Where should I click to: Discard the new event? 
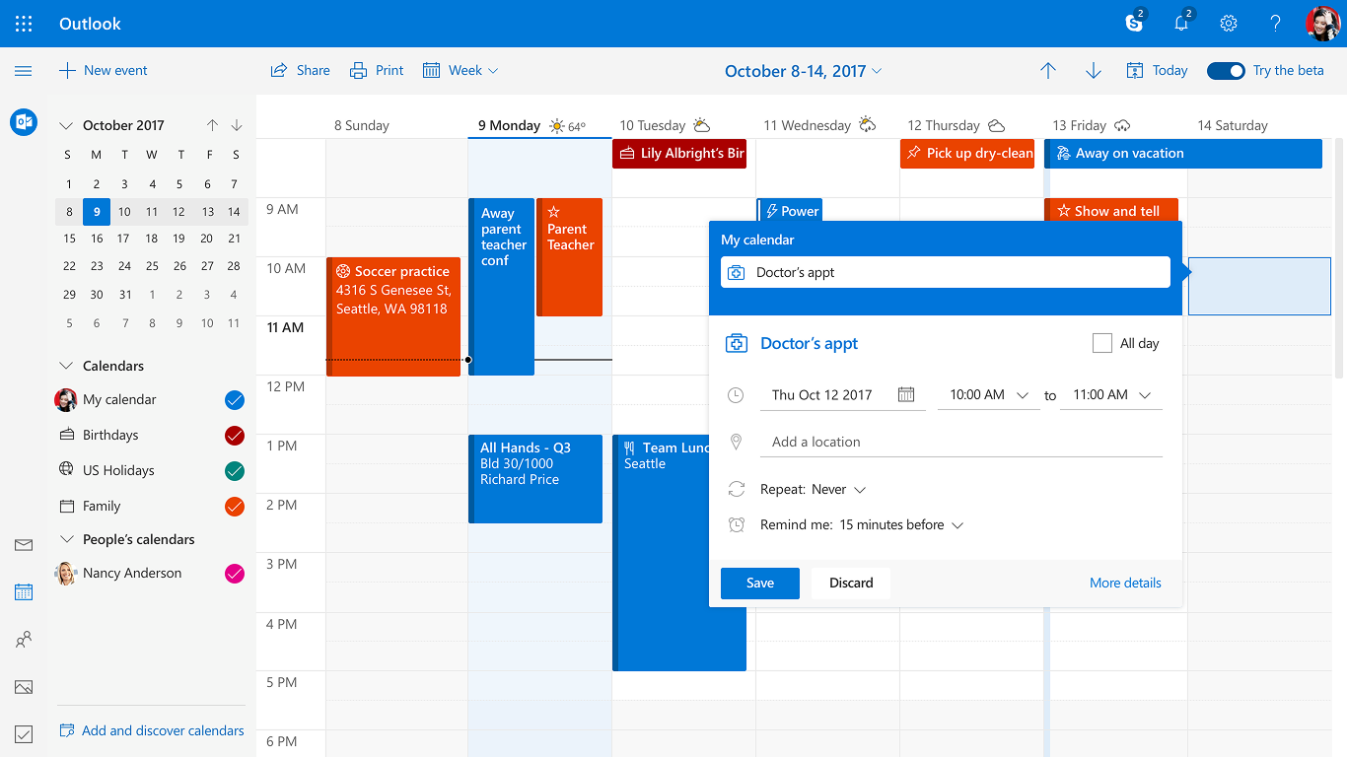[x=851, y=584]
